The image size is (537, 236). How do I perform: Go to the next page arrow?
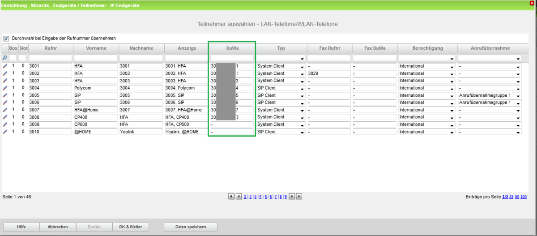[x=292, y=197]
